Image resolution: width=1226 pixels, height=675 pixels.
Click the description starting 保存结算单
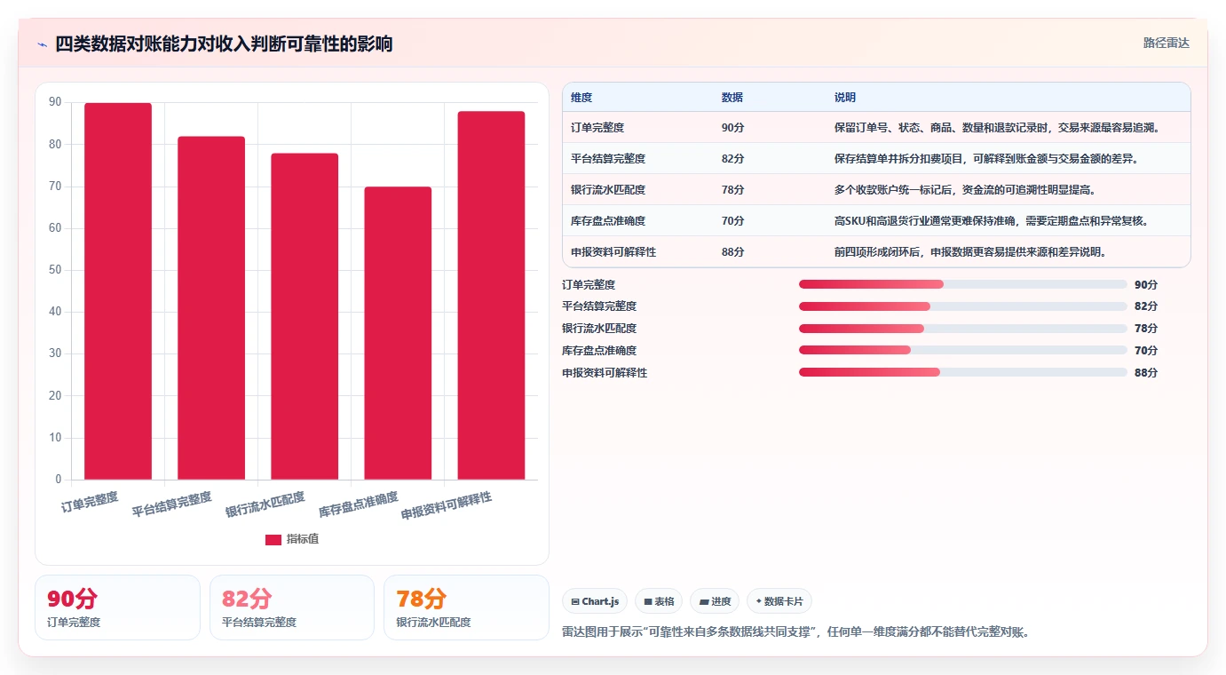pyautogui.click(x=986, y=159)
